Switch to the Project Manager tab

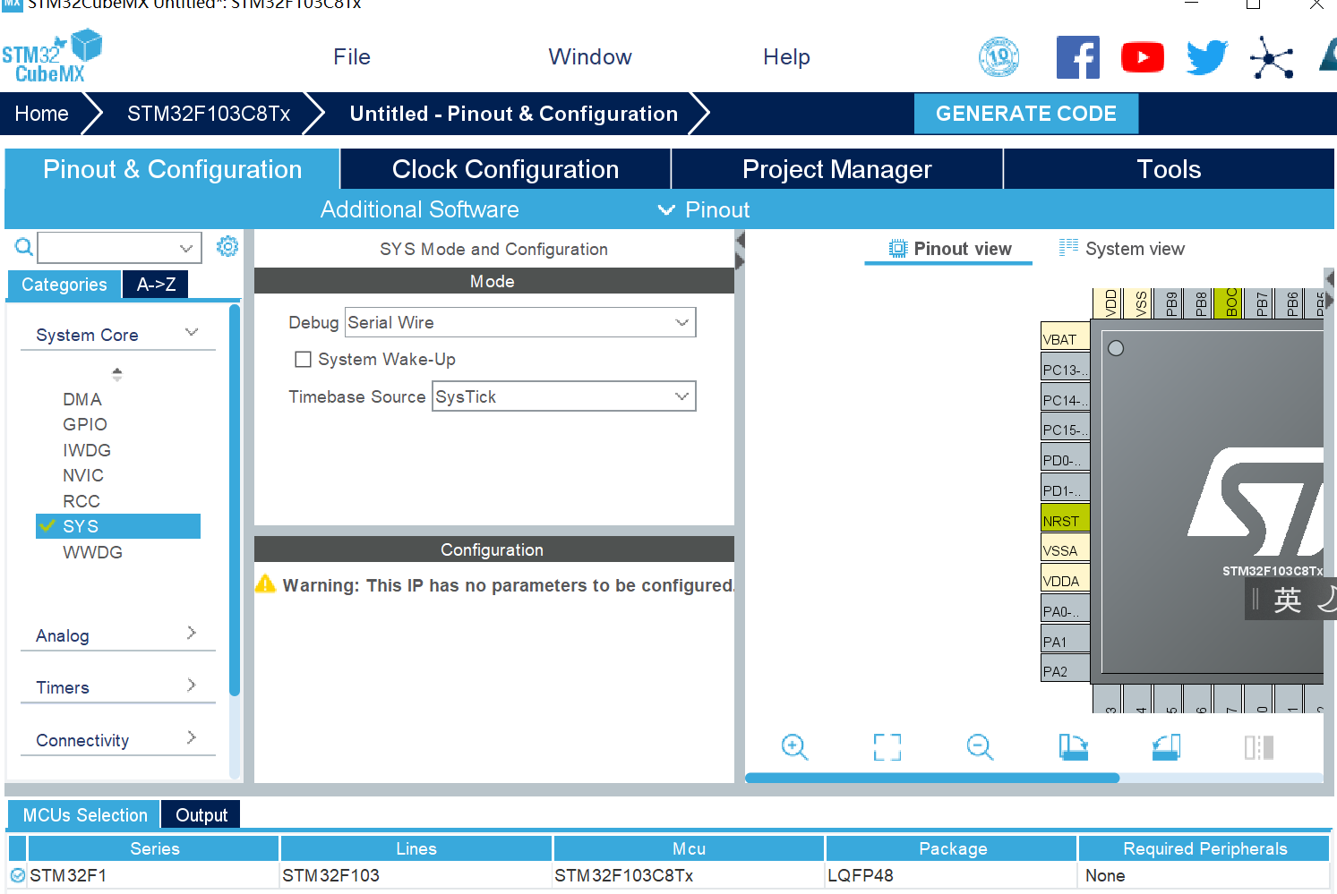(837, 169)
